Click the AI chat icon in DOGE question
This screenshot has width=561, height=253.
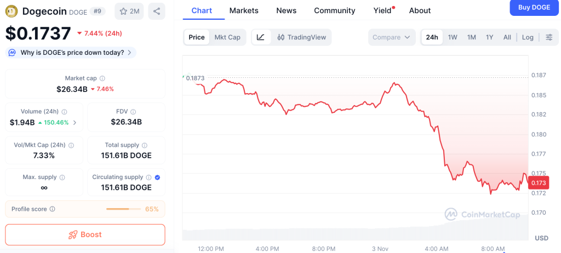click(12, 53)
